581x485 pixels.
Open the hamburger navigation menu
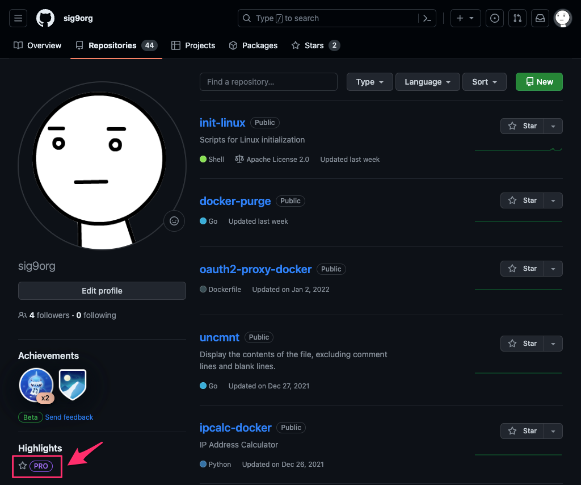(x=18, y=18)
